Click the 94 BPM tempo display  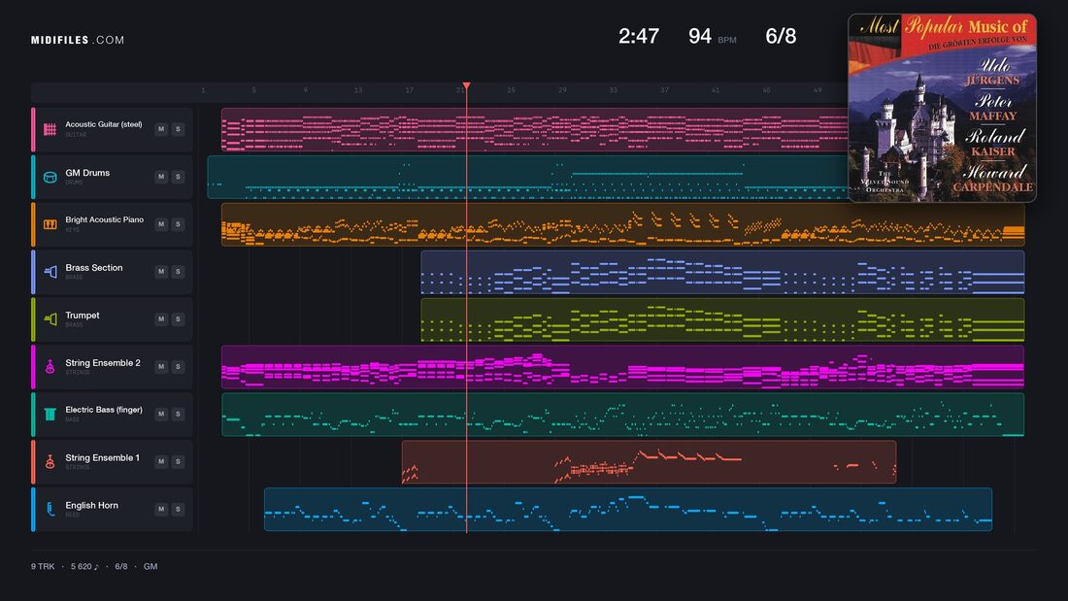tap(712, 36)
